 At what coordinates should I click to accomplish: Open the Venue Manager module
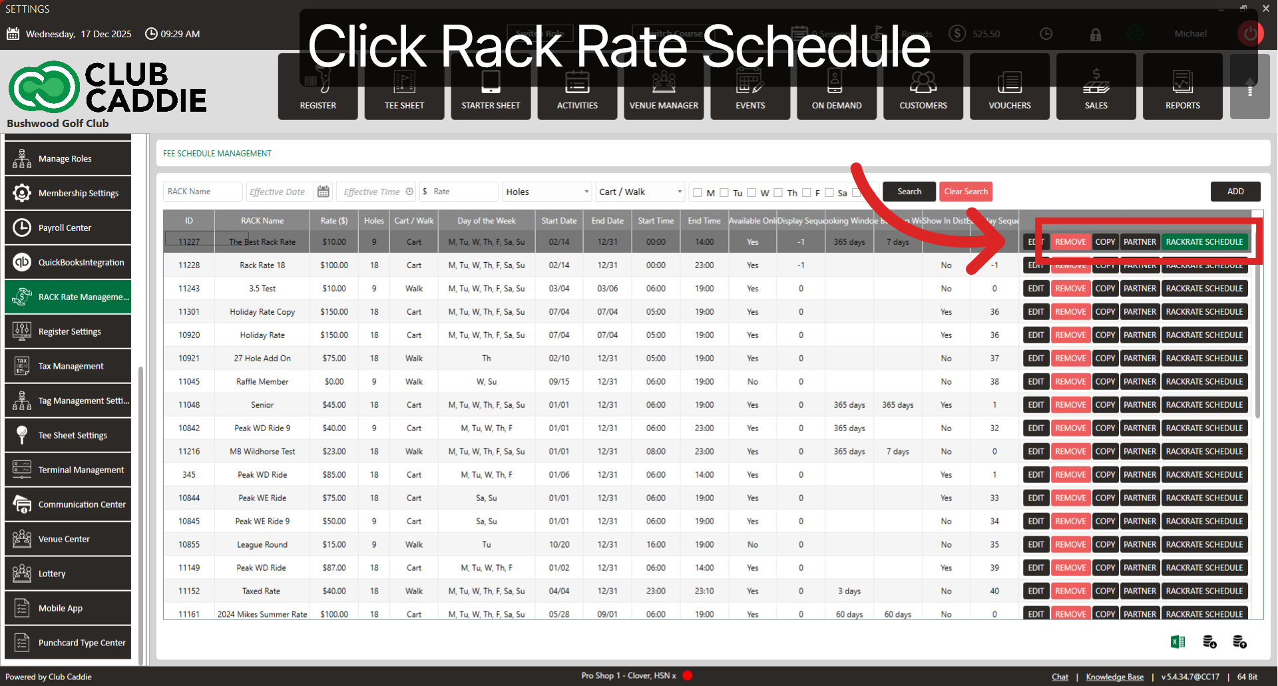(x=664, y=86)
